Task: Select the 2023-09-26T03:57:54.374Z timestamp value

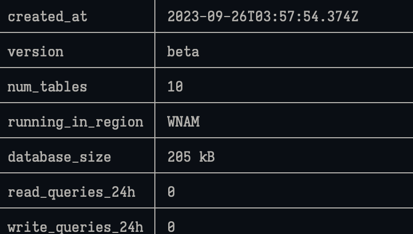Action: [x=263, y=16]
